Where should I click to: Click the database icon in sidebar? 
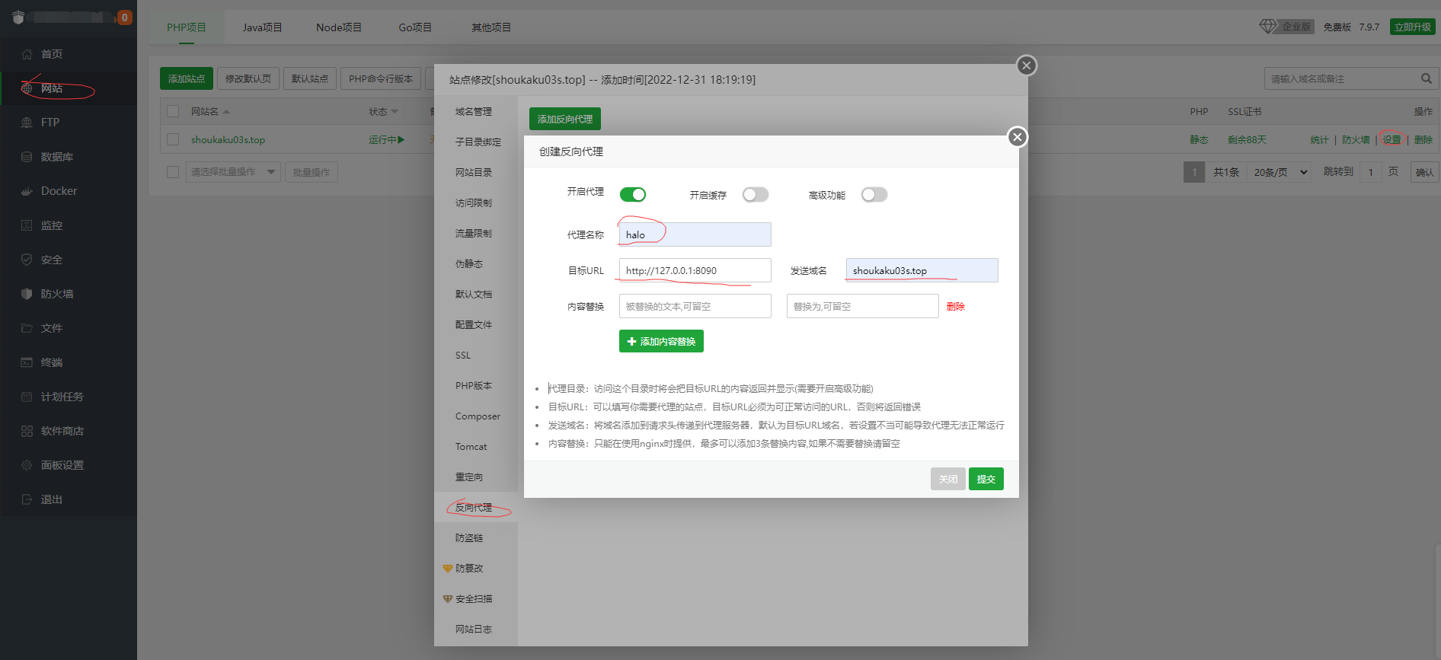(x=27, y=157)
